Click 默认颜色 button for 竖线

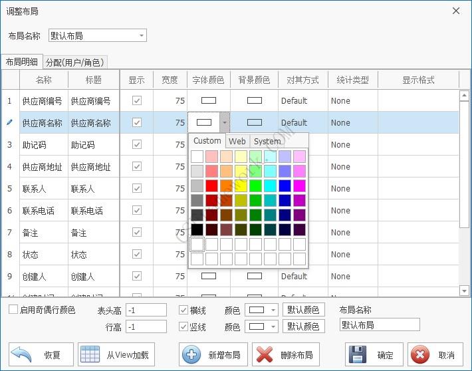(x=303, y=326)
